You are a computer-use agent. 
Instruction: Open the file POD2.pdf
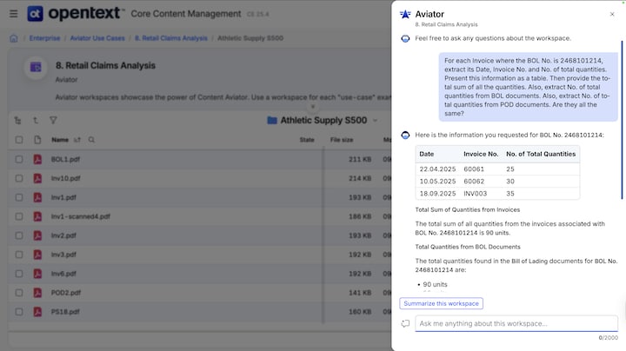point(66,293)
